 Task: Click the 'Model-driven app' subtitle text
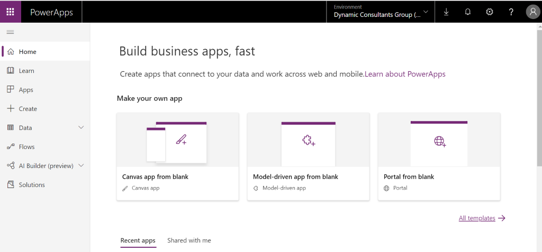284,188
